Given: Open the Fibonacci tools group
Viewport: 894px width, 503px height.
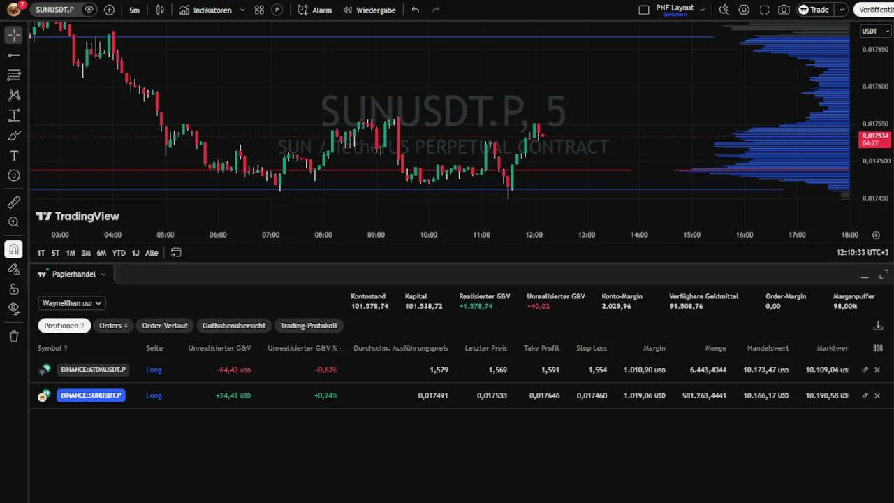Looking at the screenshot, I should (x=14, y=75).
